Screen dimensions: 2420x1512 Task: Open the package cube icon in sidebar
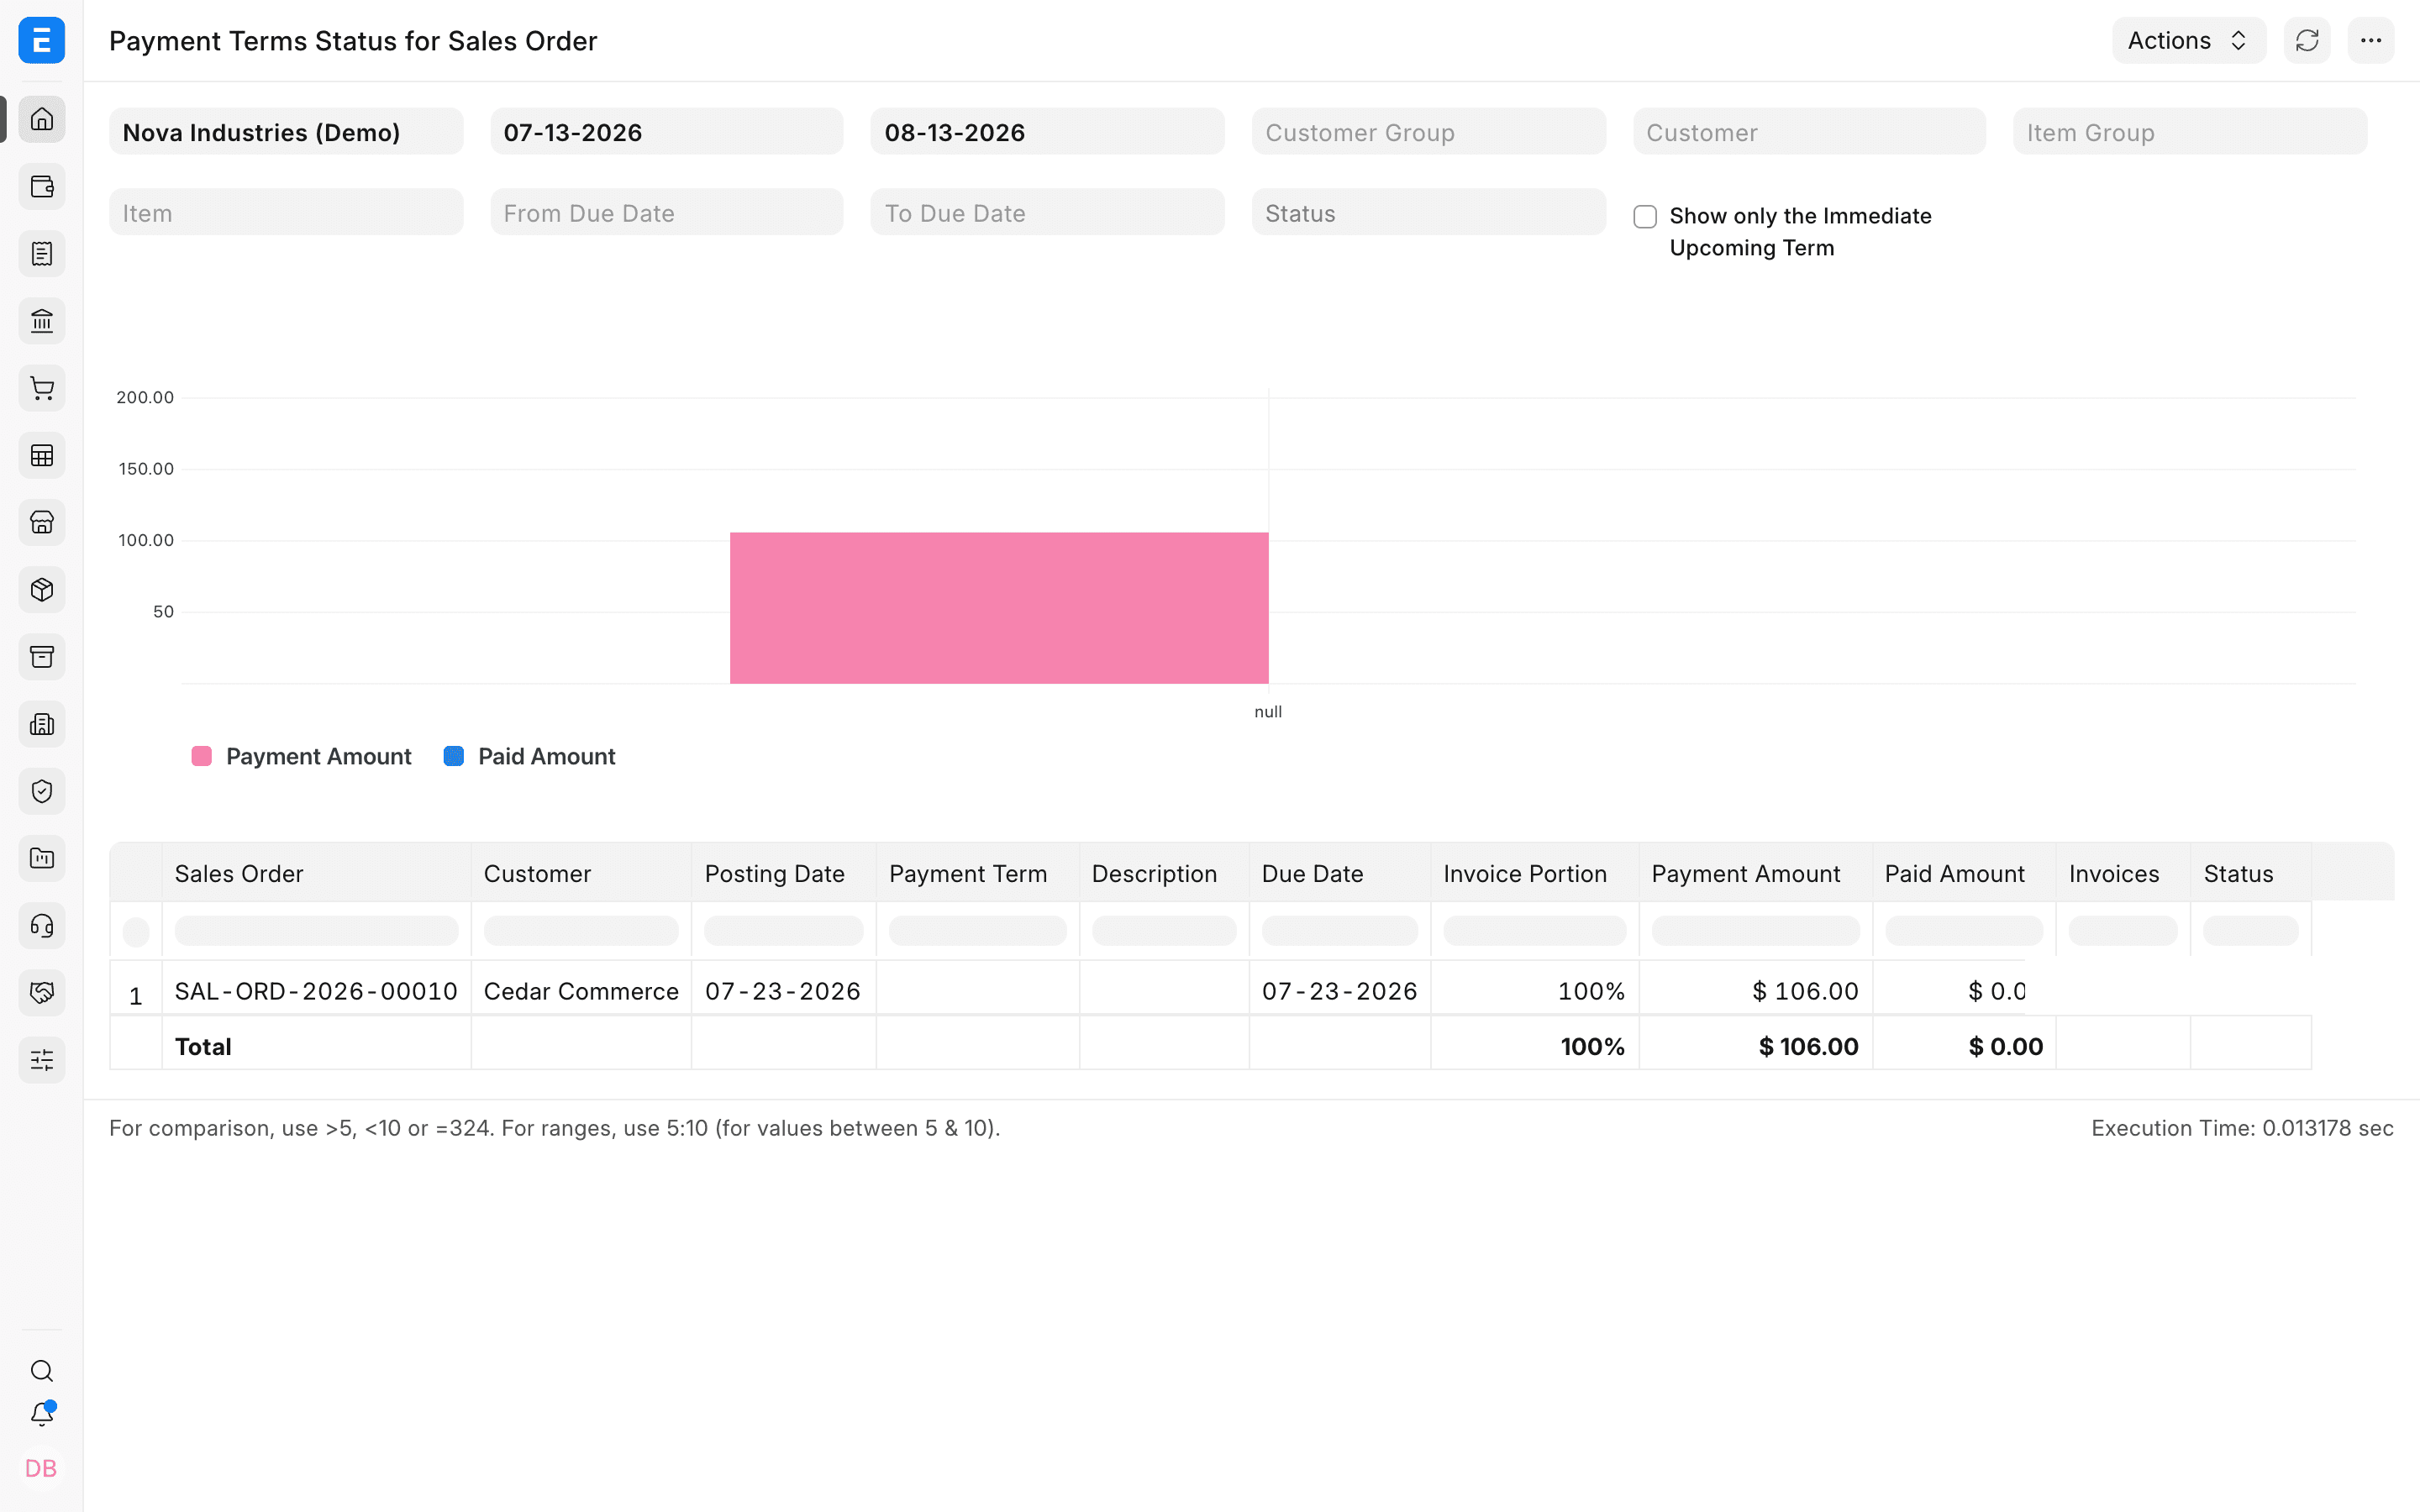point(42,590)
